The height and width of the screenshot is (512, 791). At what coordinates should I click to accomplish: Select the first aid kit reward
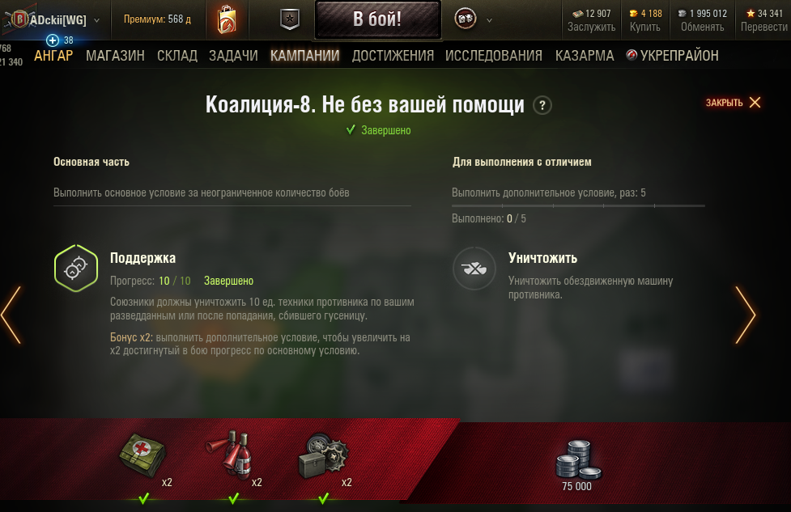pos(142,455)
